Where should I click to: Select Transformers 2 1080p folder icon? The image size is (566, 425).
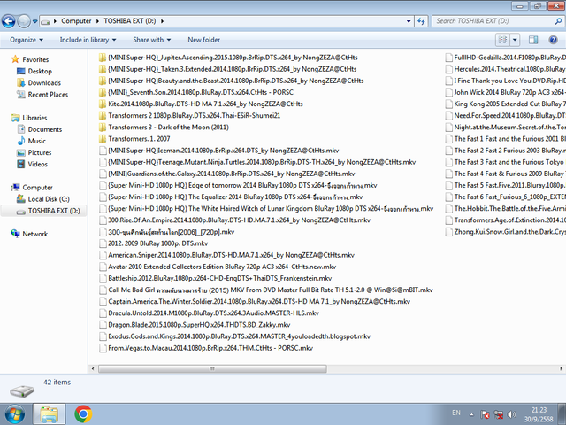(x=103, y=115)
